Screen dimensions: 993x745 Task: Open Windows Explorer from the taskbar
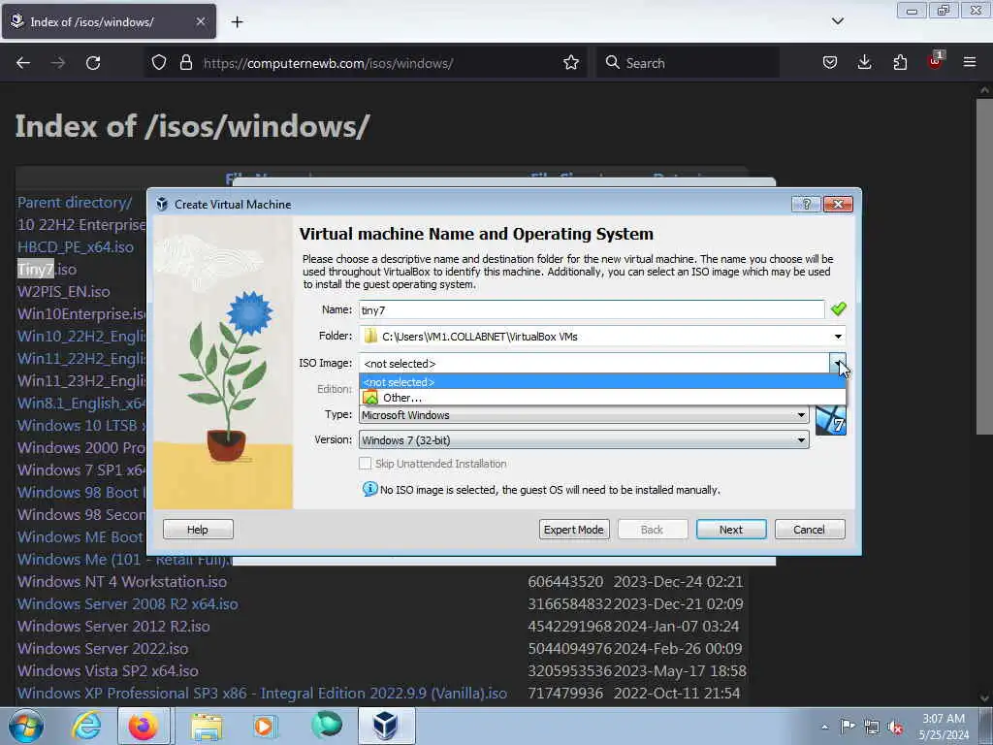tap(207, 726)
